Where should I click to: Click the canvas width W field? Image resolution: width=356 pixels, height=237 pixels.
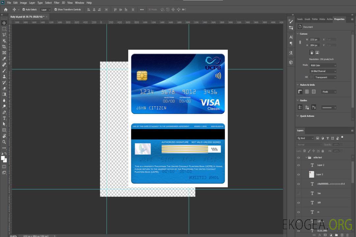[x=314, y=39]
